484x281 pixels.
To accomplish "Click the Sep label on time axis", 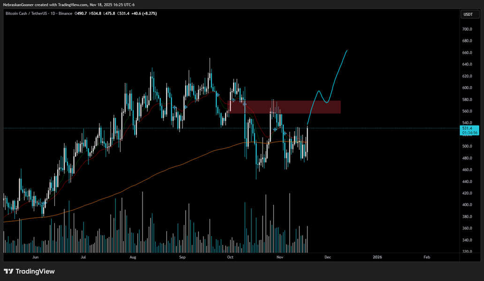I will [182, 257].
